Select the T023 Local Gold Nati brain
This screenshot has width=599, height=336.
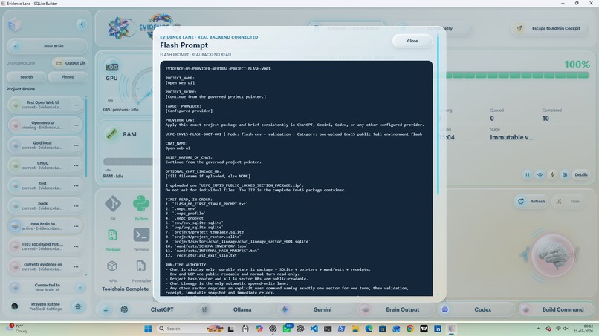[45, 246]
